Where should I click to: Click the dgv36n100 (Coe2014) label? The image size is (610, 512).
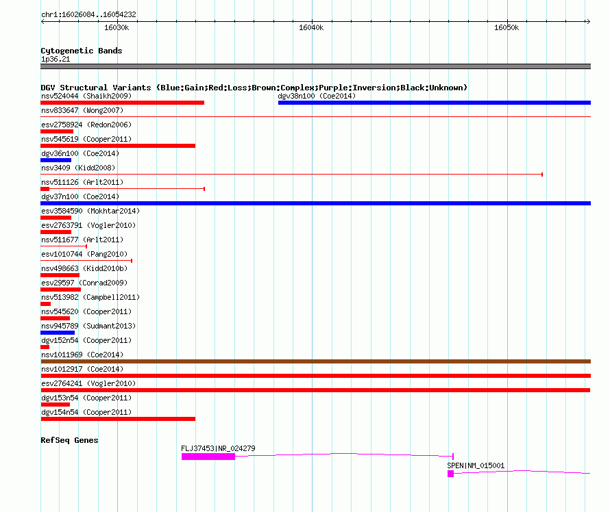point(80,153)
